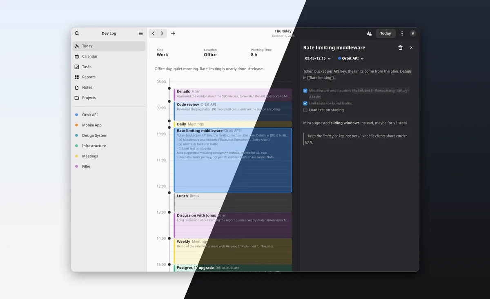This screenshot has height=299, width=490.
Task: Click the Notes page icon in sidebar
Action: (77, 87)
